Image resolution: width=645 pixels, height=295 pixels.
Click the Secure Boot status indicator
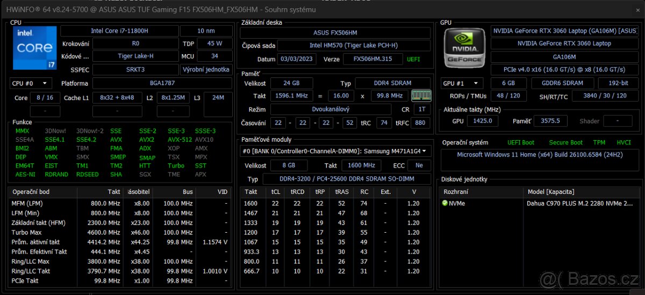click(x=565, y=142)
